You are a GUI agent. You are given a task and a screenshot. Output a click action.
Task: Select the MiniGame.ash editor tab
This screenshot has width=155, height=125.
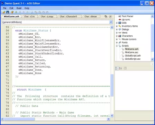(x=11, y=16)
